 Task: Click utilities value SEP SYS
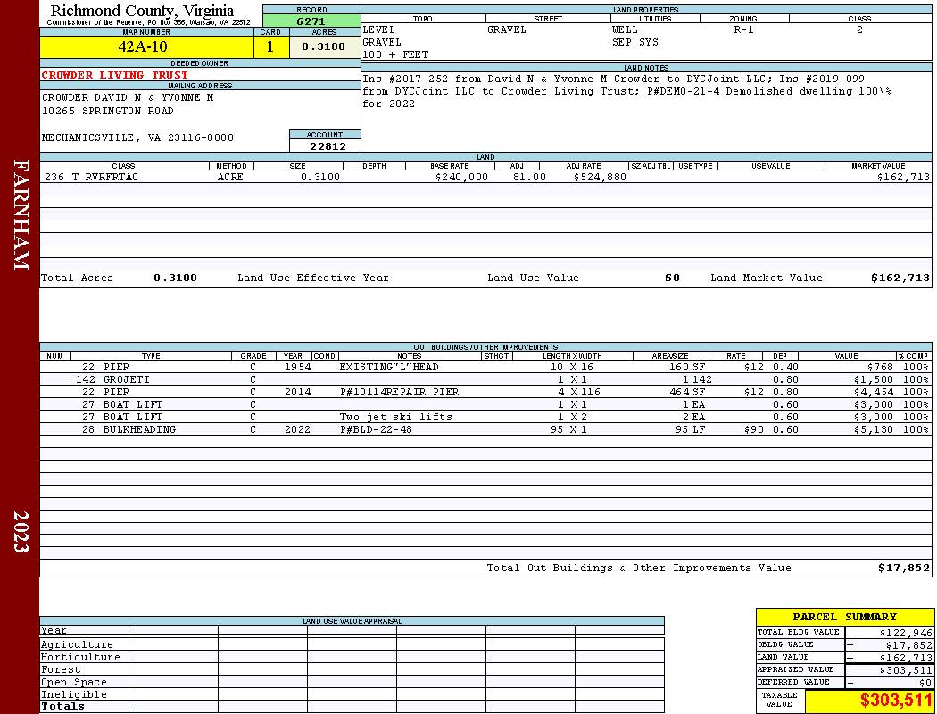(x=634, y=43)
